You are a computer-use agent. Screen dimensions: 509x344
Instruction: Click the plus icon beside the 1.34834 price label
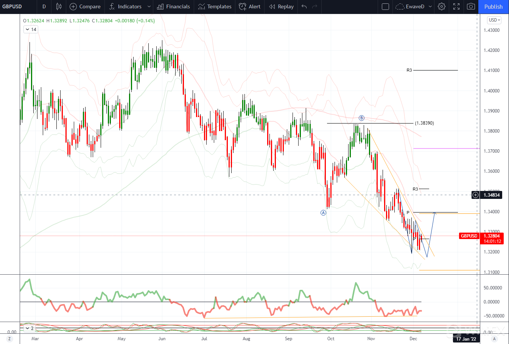(476, 195)
